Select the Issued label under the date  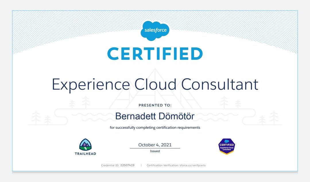coord(155,151)
